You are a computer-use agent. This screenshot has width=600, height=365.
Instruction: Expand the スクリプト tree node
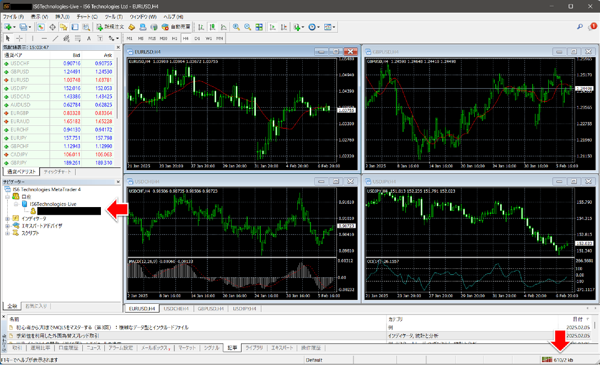(7, 233)
